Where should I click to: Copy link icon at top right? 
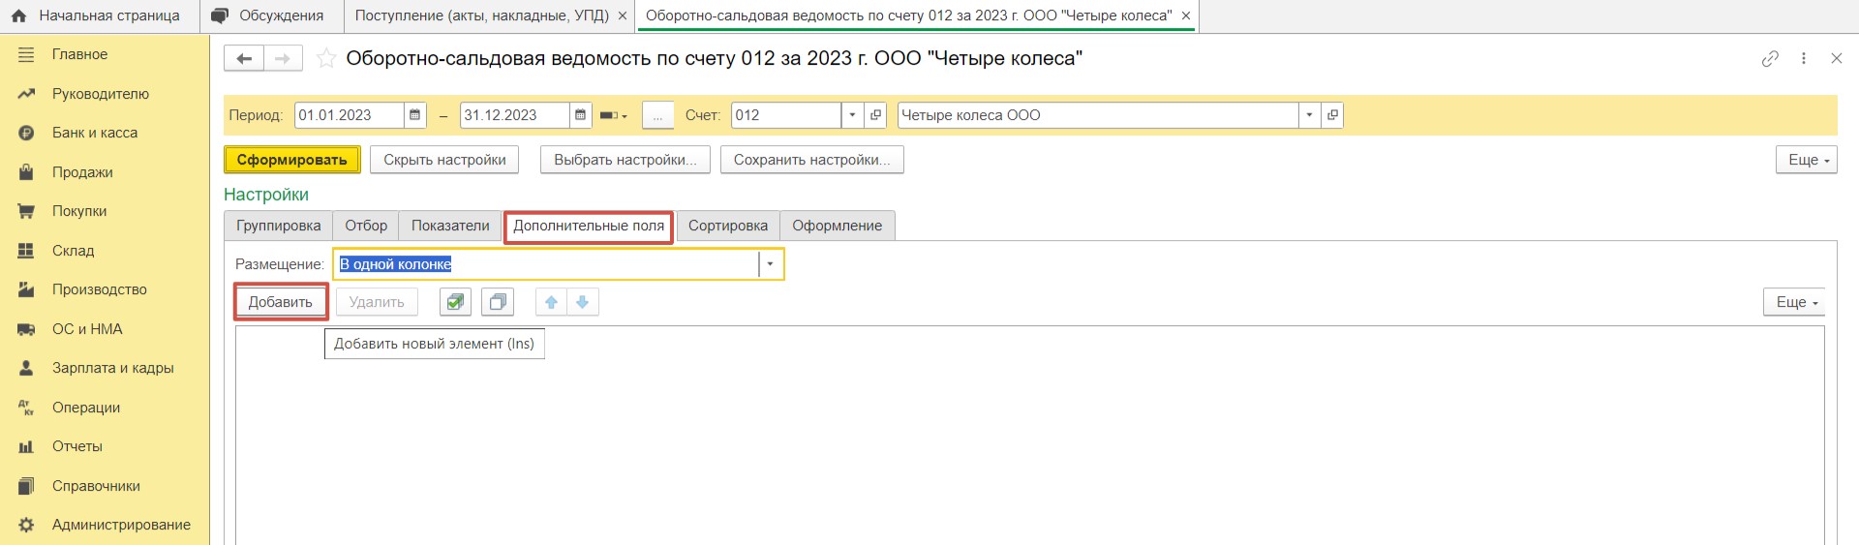coord(1770,59)
